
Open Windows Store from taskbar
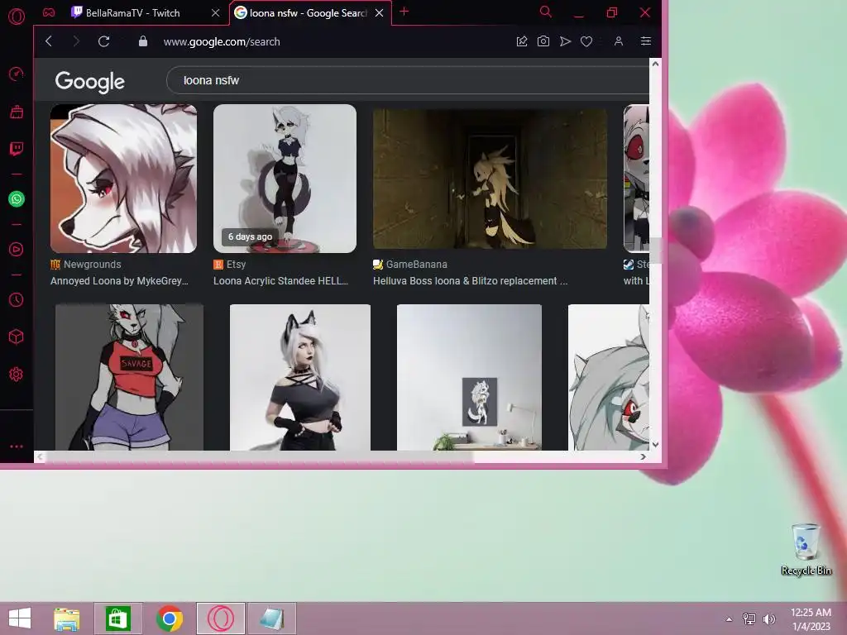pos(117,618)
